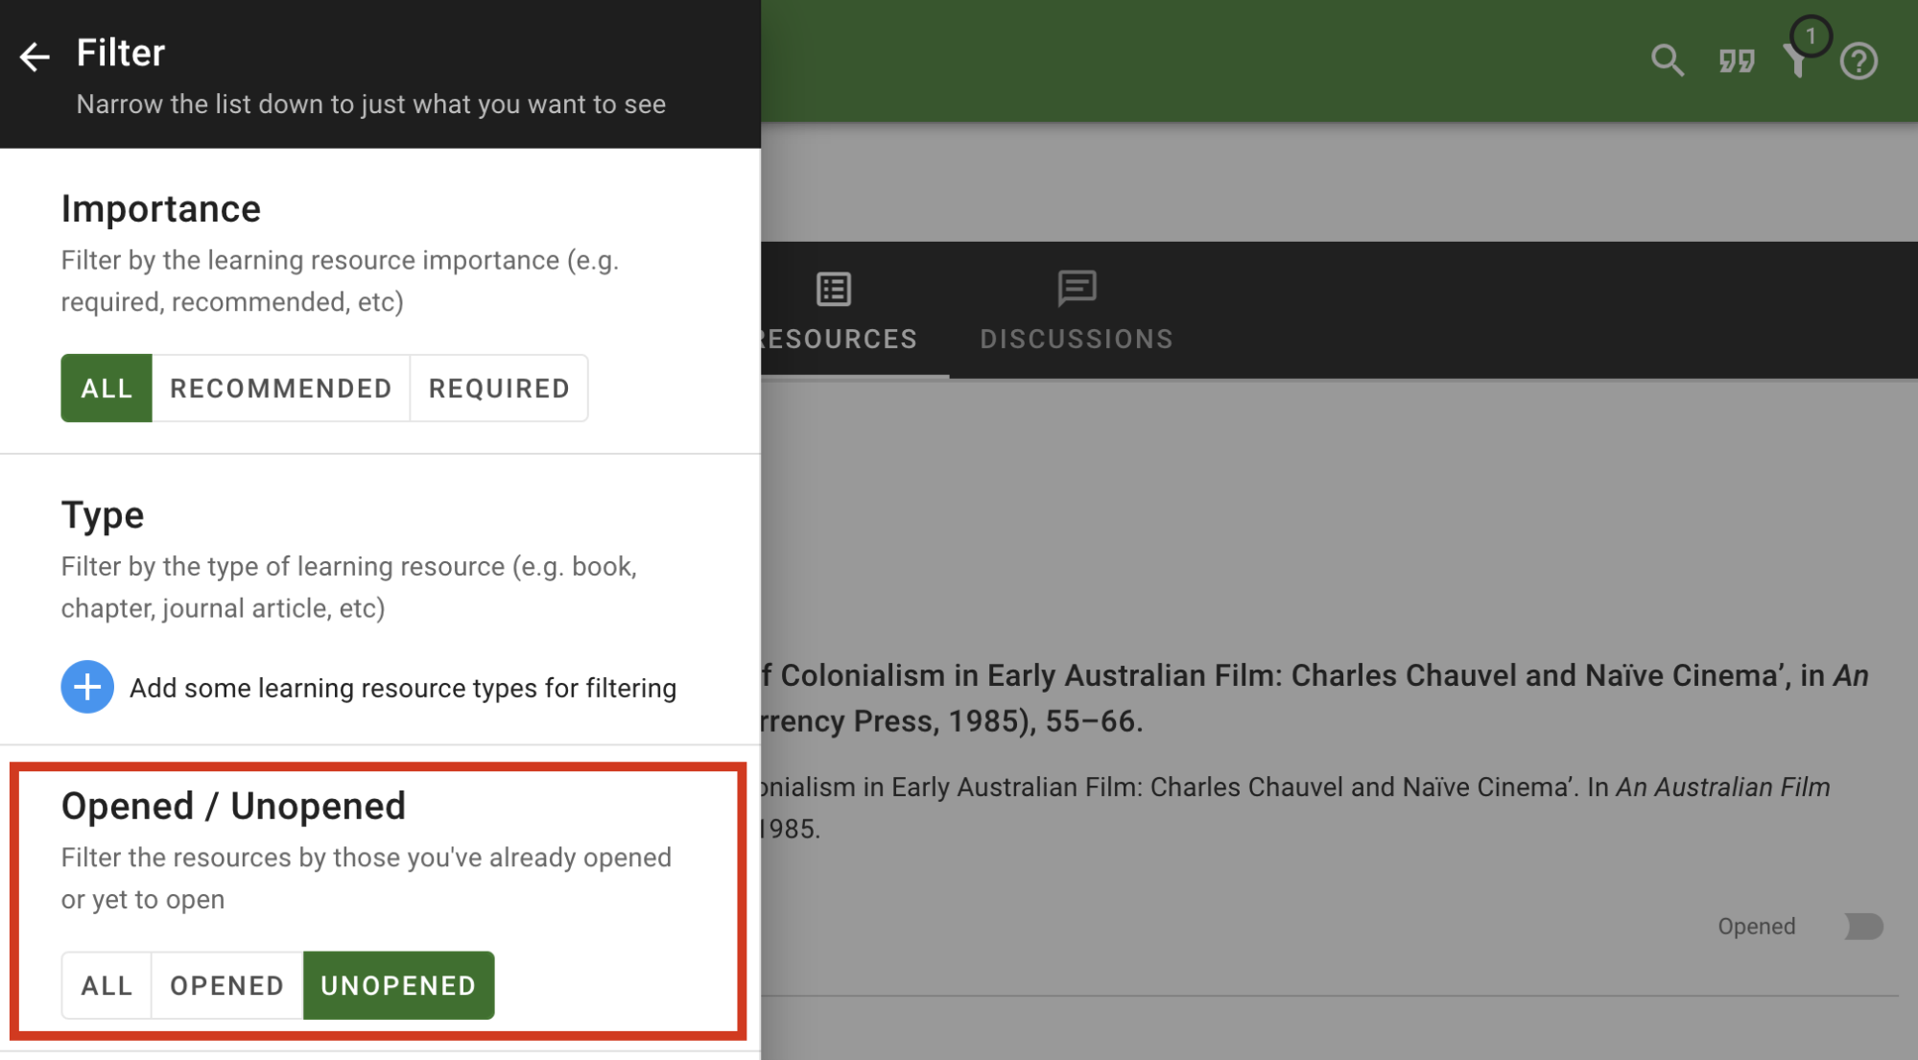Select RECOMMENDED importance filter

[280, 389]
